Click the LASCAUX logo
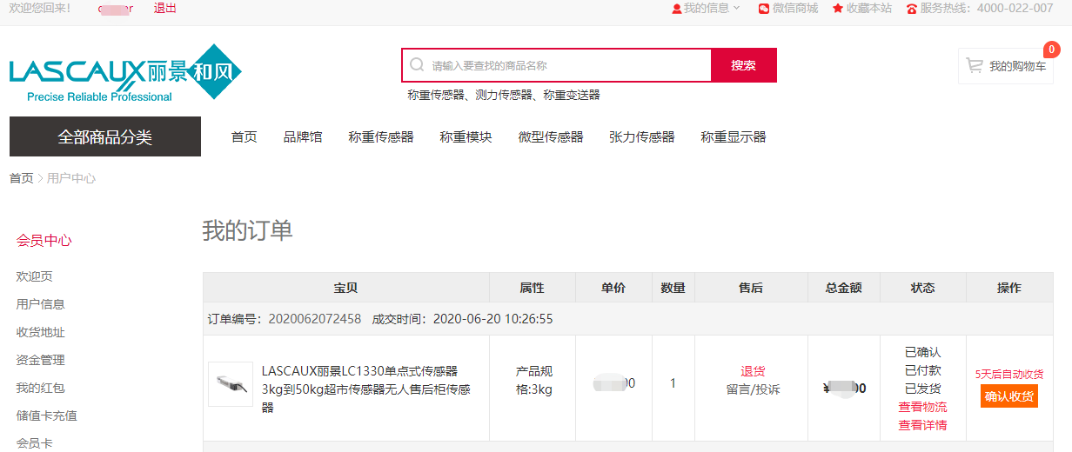1072x452 pixels. click(x=125, y=73)
